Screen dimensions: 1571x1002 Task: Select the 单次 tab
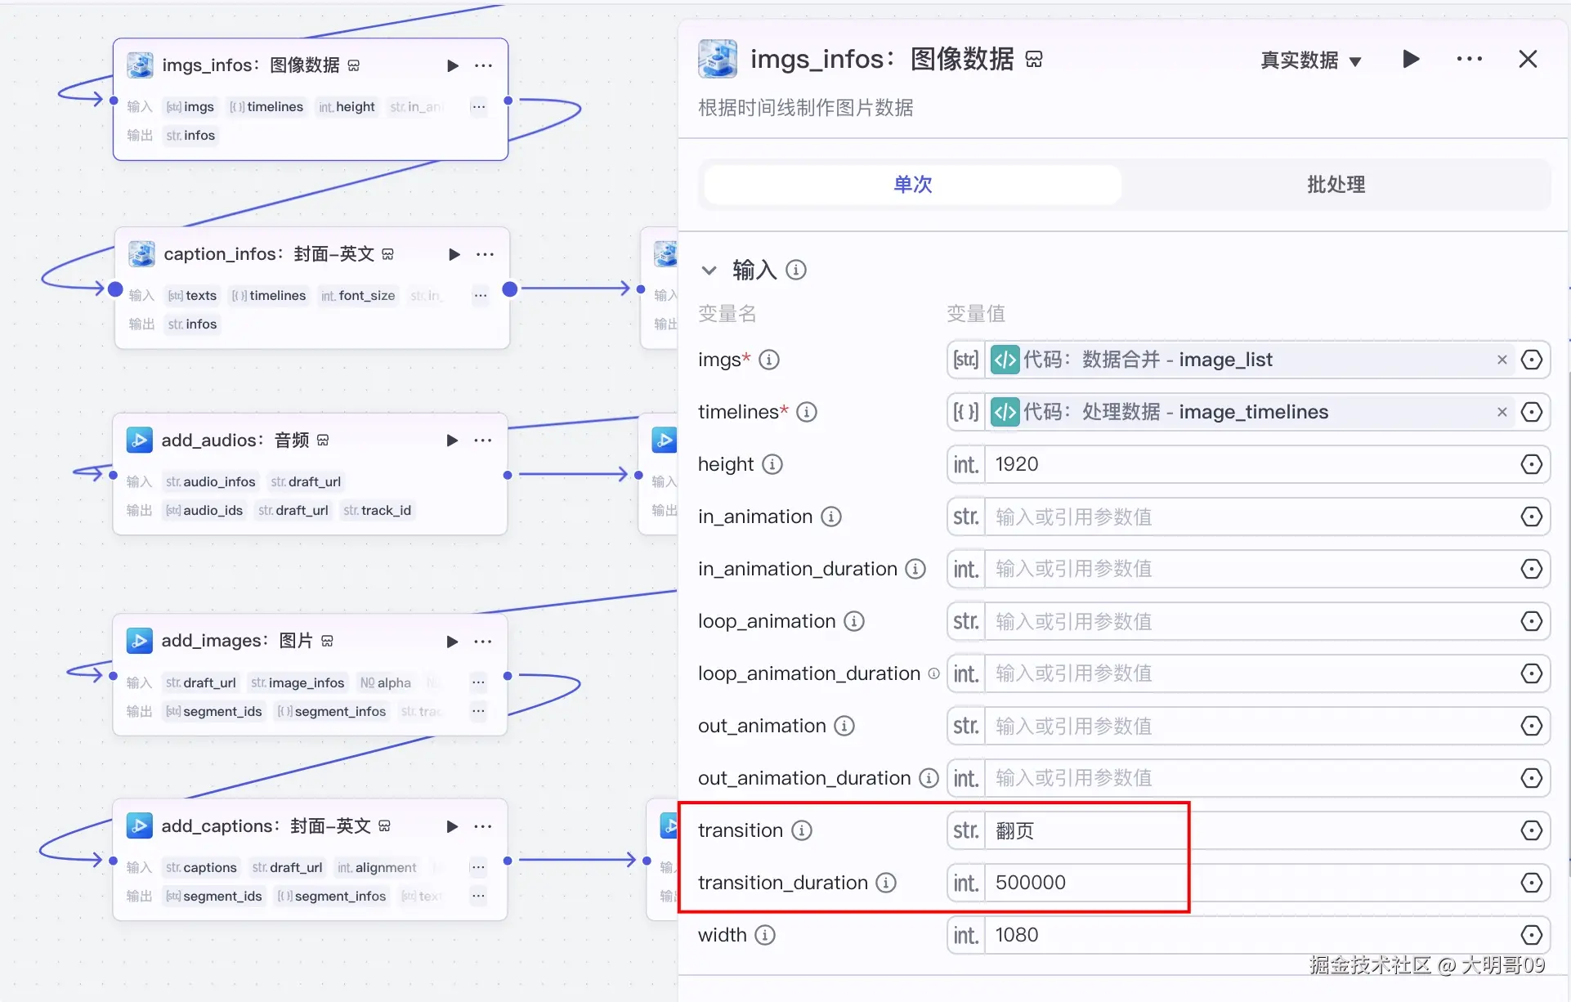[912, 185]
